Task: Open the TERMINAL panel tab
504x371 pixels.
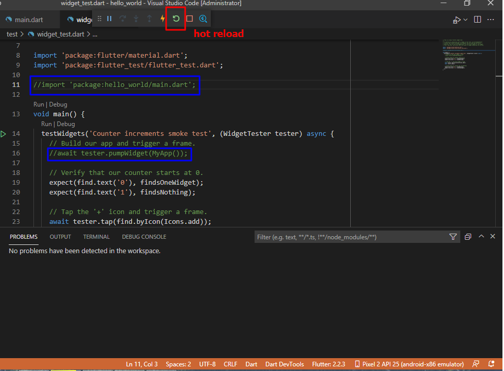Action: click(96, 237)
